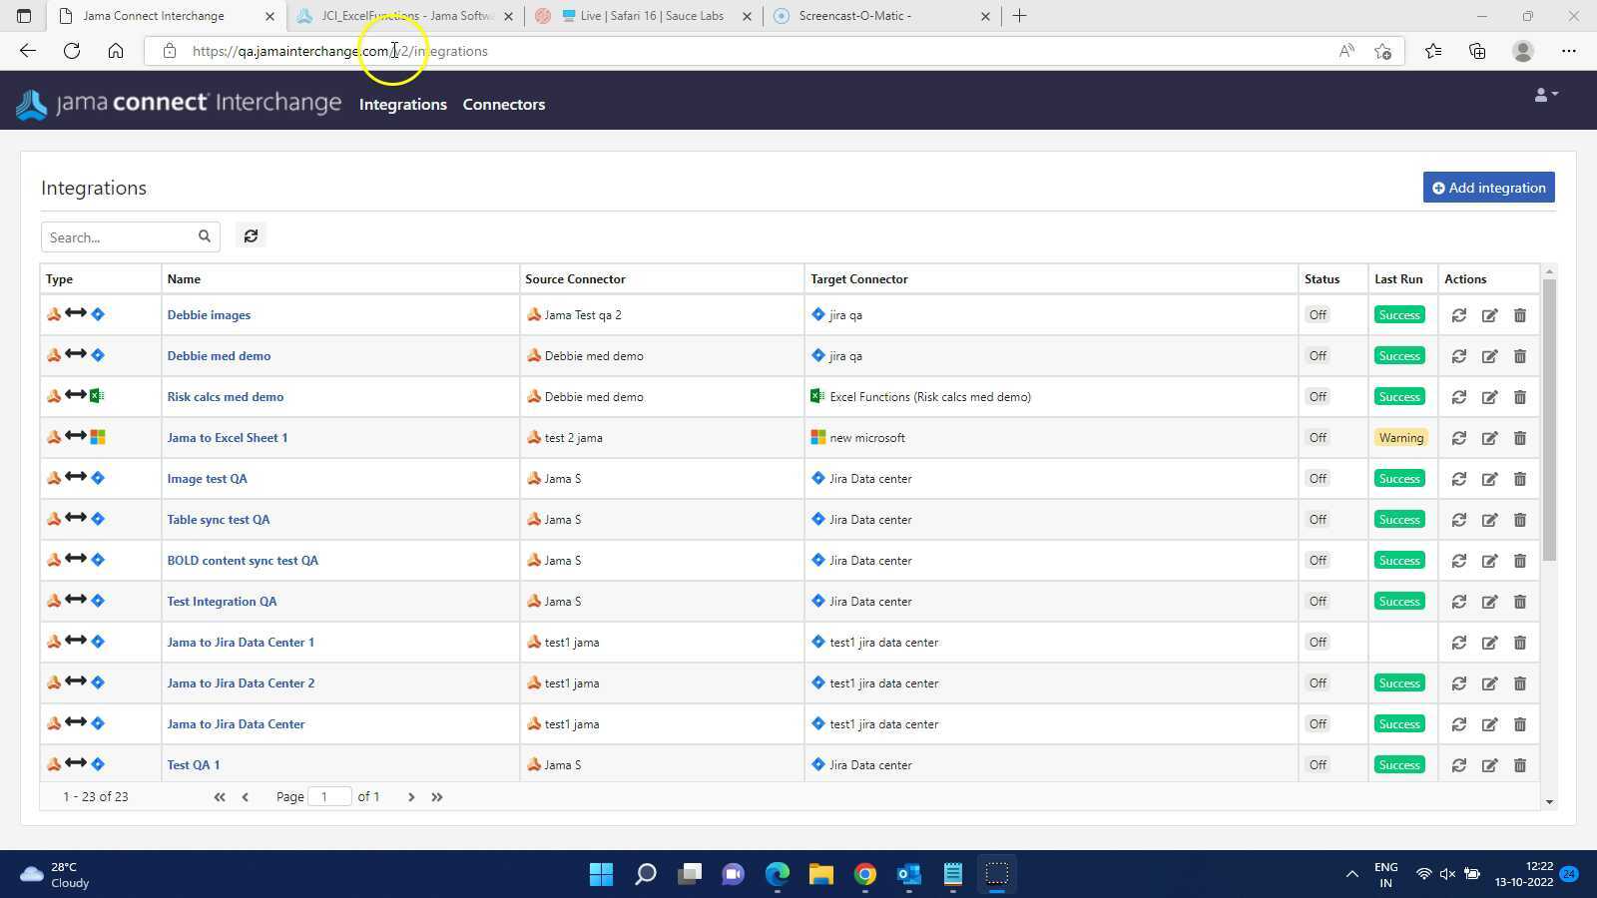1597x898 pixels.
Task: Toggle Off status for Image test QA
Action: (1318, 479)
